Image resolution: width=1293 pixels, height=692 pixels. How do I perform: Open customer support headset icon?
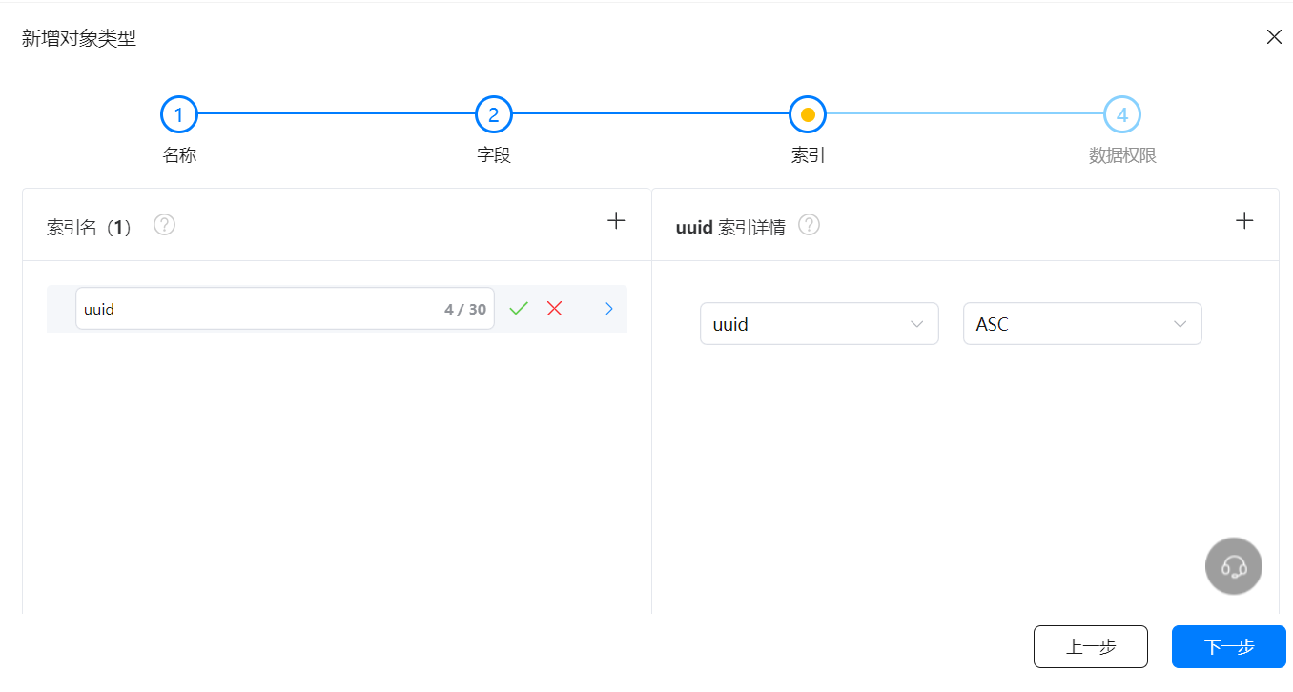click(1234, 567)
